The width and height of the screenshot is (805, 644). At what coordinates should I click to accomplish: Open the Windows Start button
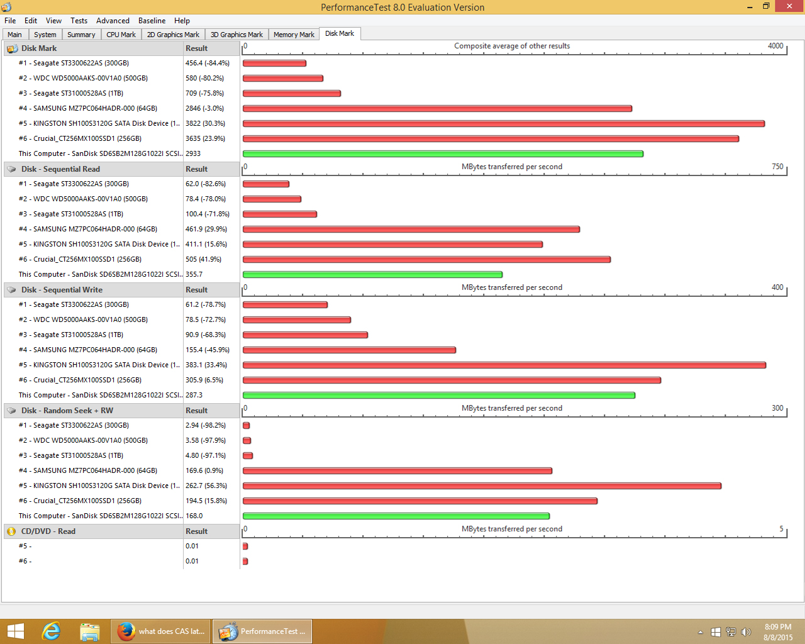[x=15, y=631]
